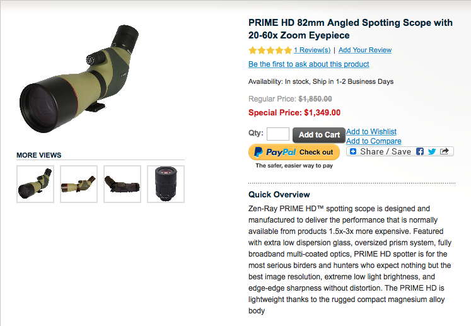Click the five-star rating icons

click(270, 50)
